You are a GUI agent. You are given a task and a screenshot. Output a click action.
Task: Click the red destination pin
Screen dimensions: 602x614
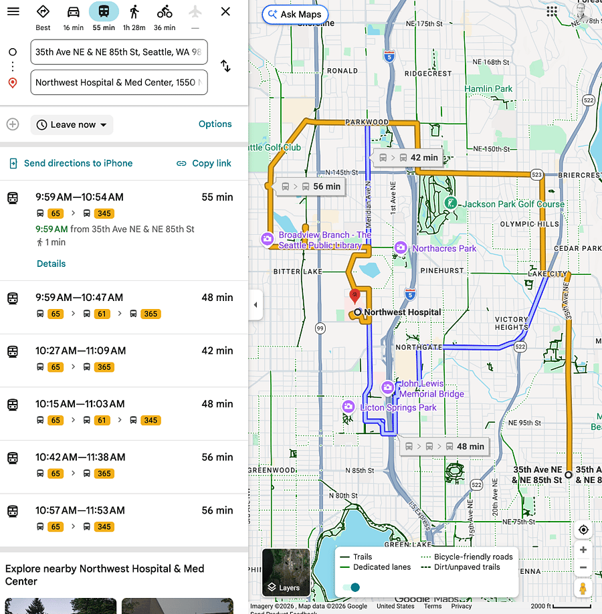pyautogui.click(x=355, y=296)
